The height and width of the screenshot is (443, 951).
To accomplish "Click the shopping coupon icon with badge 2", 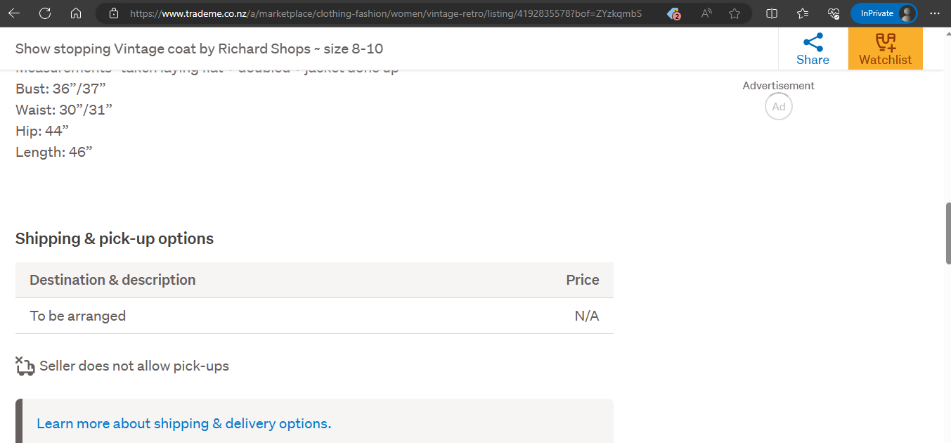I will click(673, 13).
